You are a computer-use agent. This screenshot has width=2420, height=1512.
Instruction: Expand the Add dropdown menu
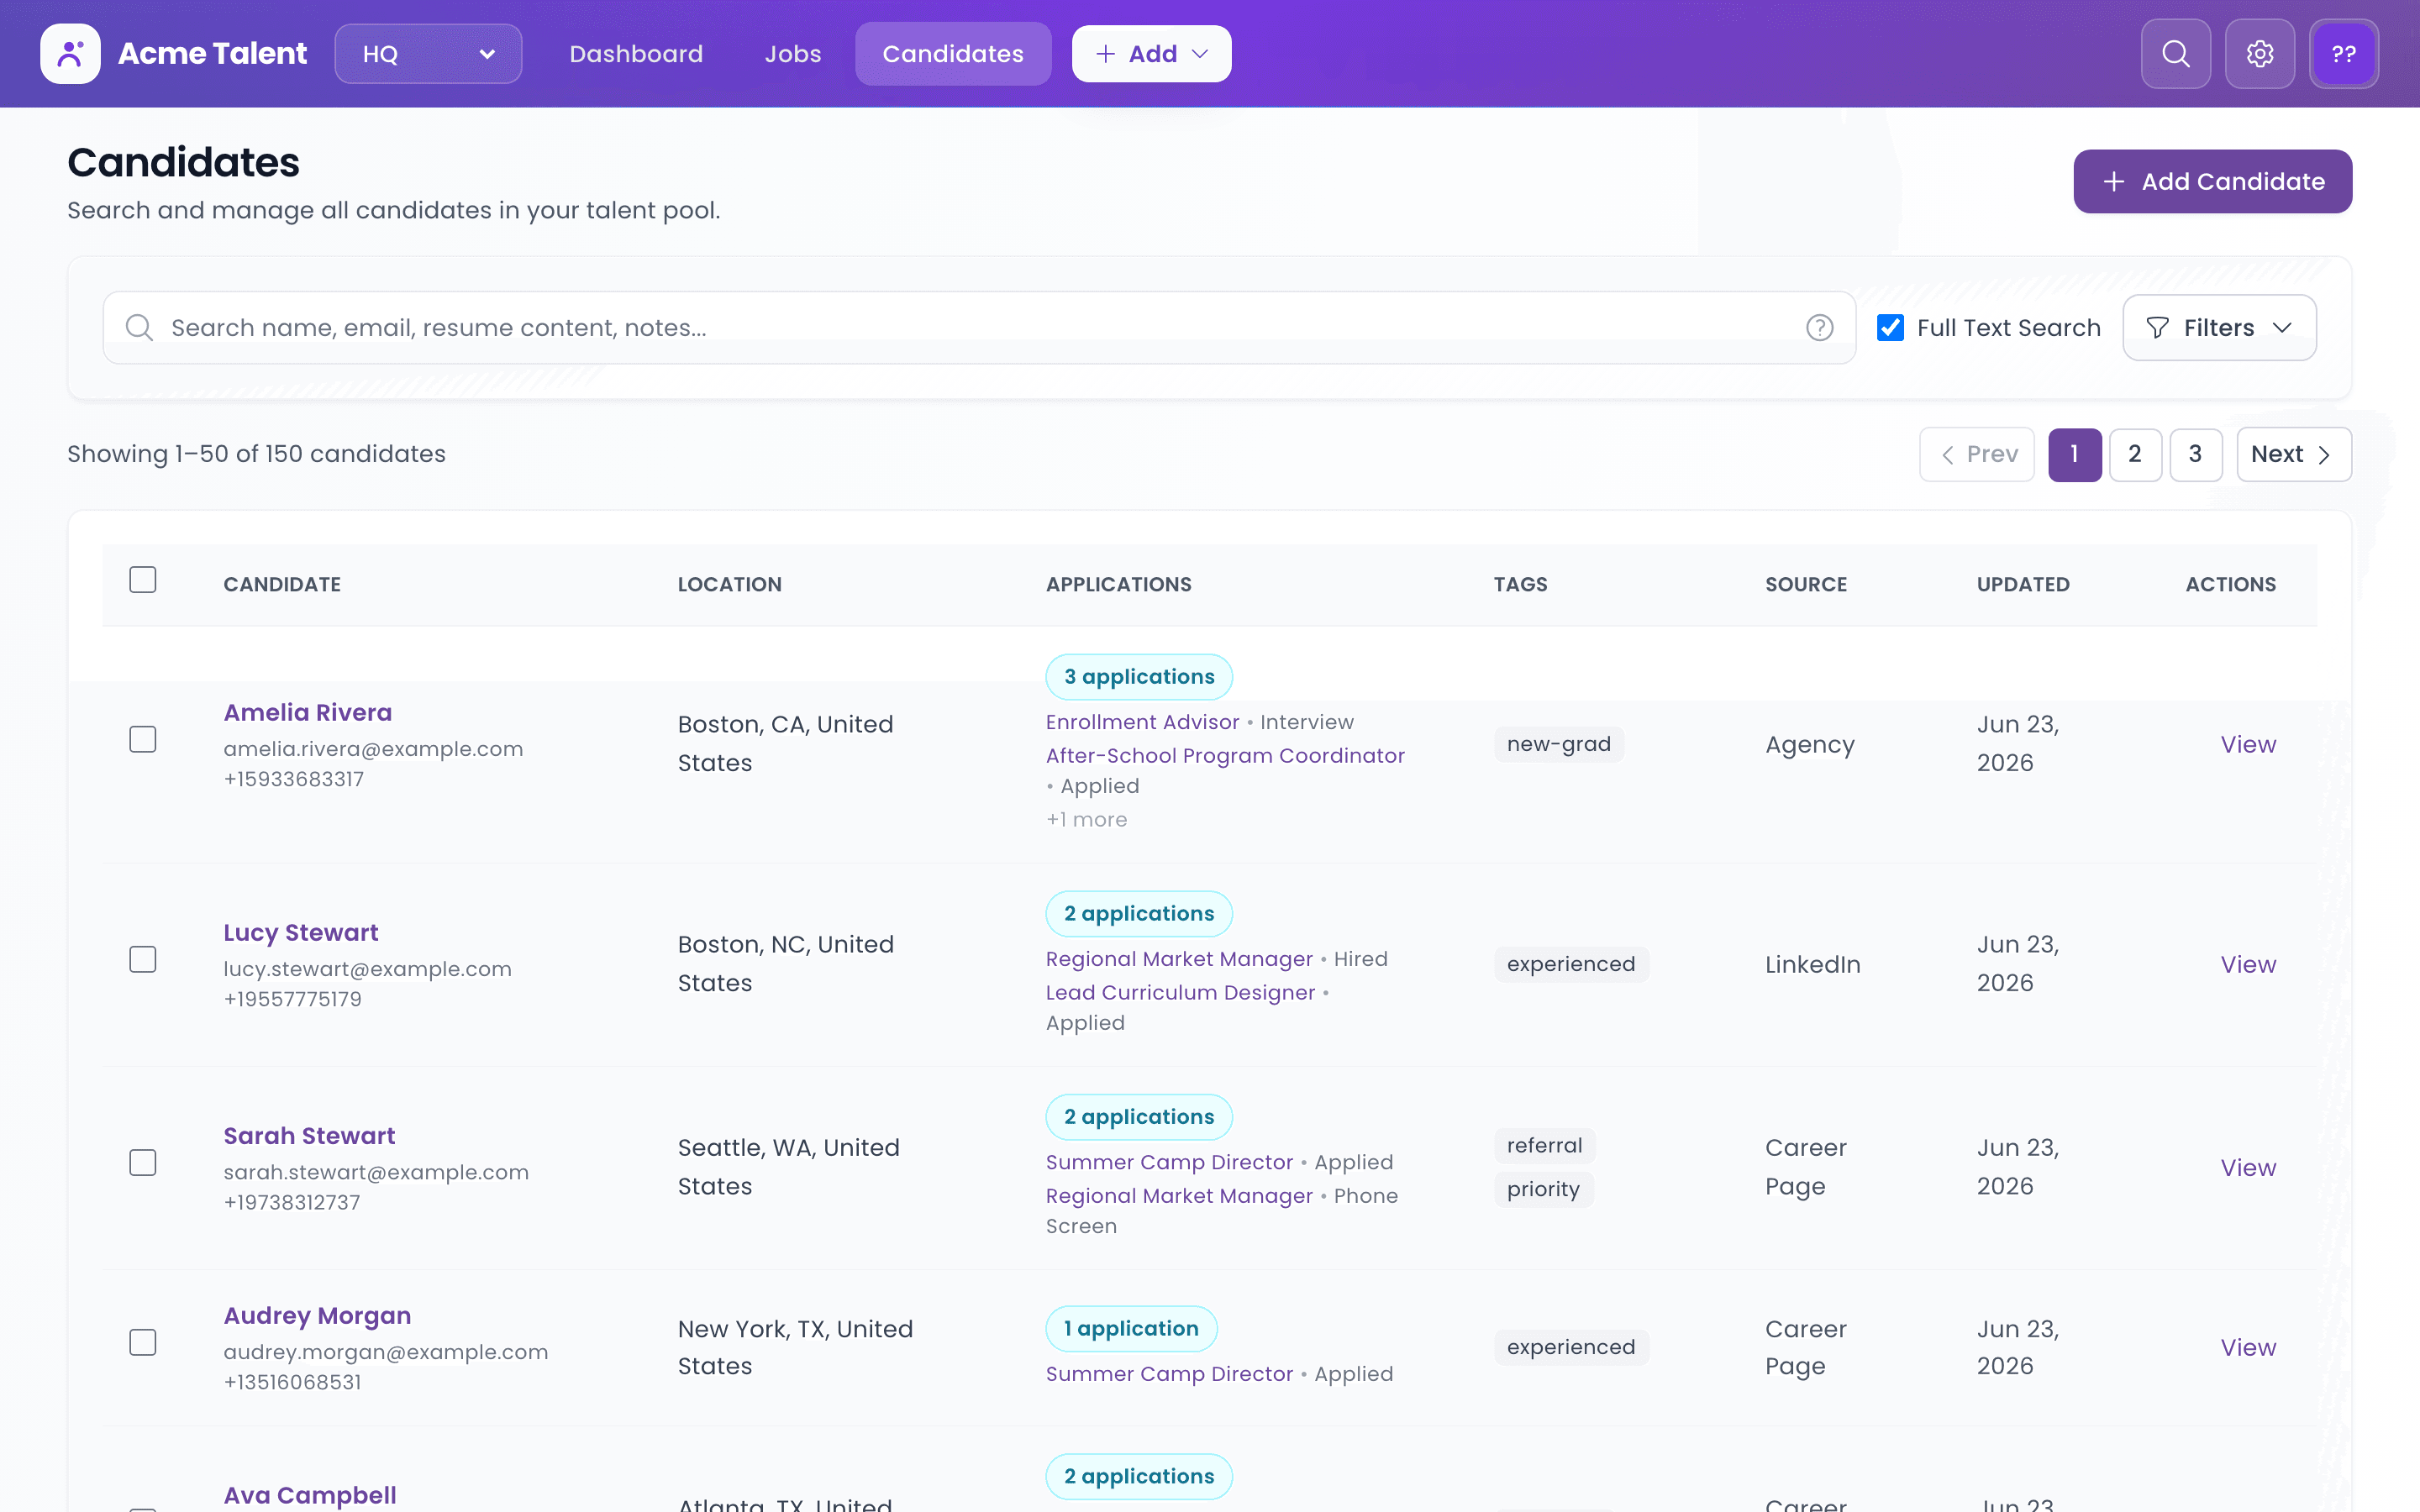(1151, 54)
